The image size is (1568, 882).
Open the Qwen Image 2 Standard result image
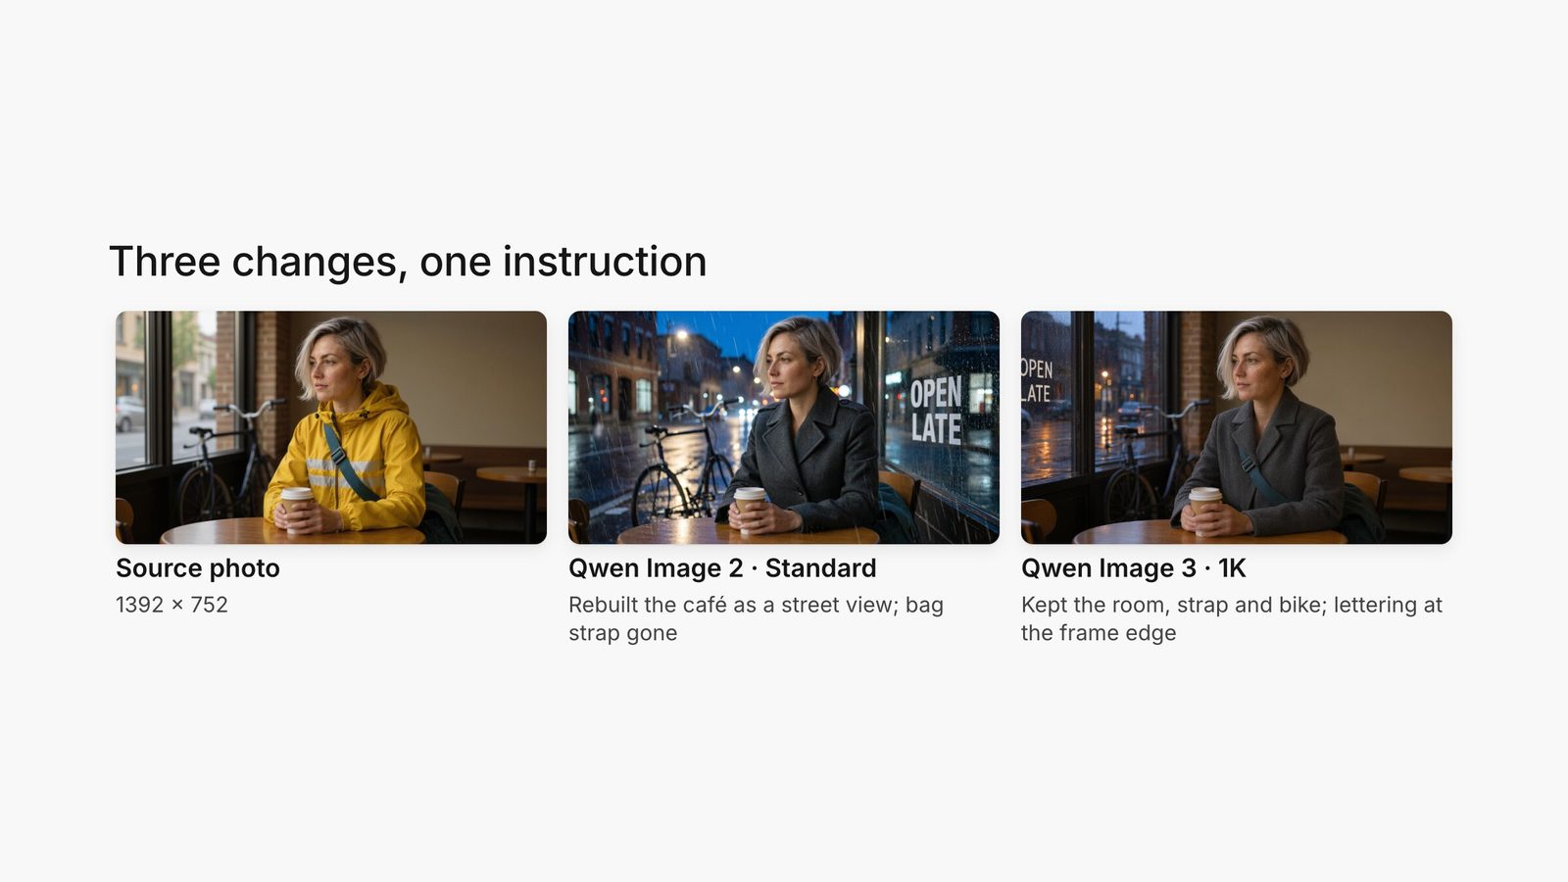tap(784, 427)
